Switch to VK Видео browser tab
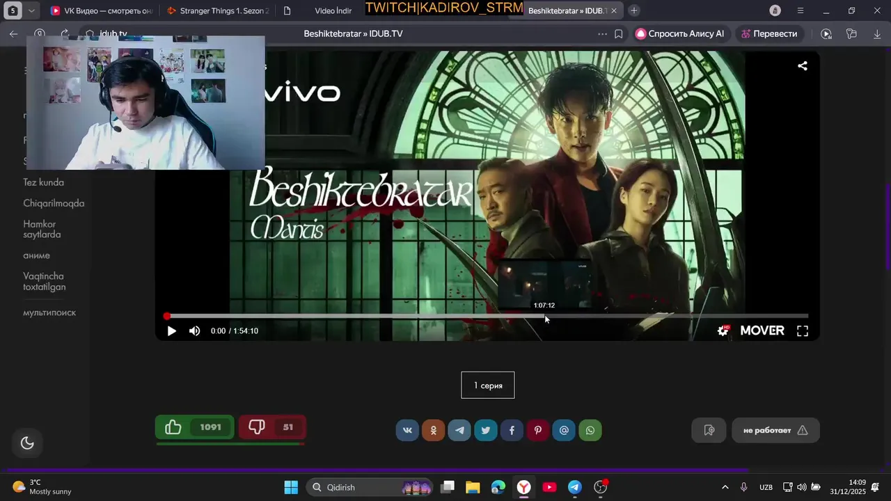 point(101,10)
